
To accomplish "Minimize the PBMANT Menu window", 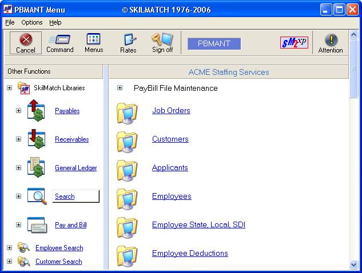I will click(326, 10).
